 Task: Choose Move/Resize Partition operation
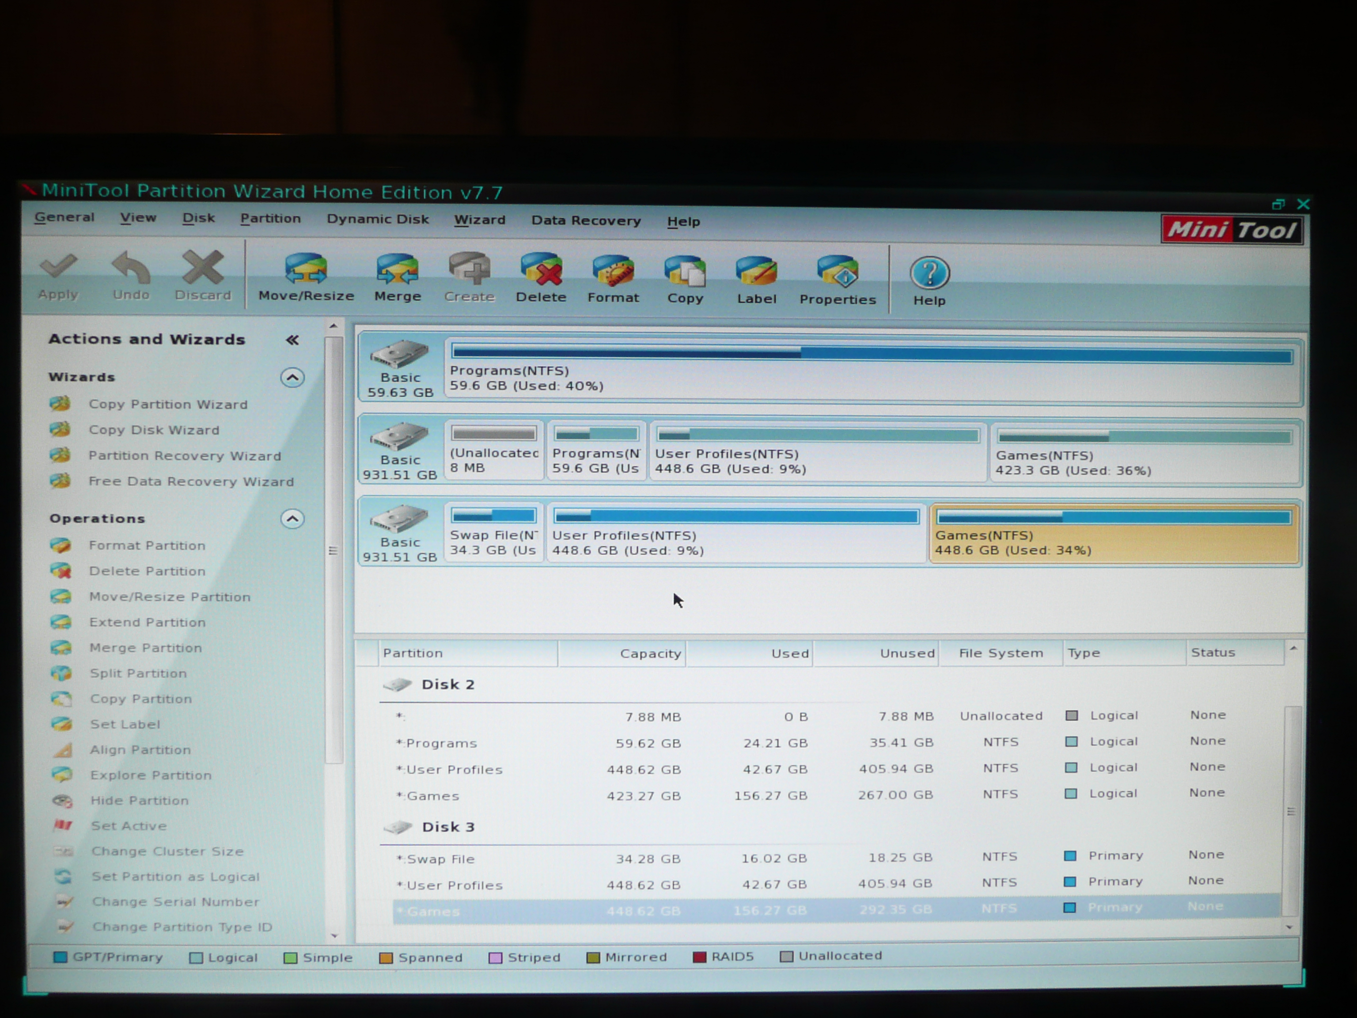point(169,597)
